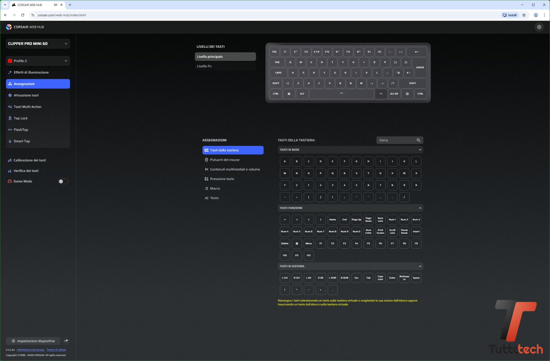Screen dimensions: 550x361
Task: Select the TAB key on the virtual keyboard
Action: [277, 62]
